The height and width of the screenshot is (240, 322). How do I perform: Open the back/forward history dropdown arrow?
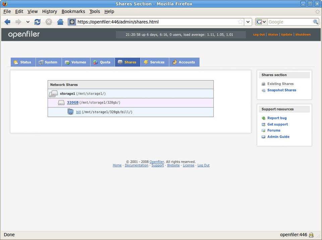coord(28,22)
